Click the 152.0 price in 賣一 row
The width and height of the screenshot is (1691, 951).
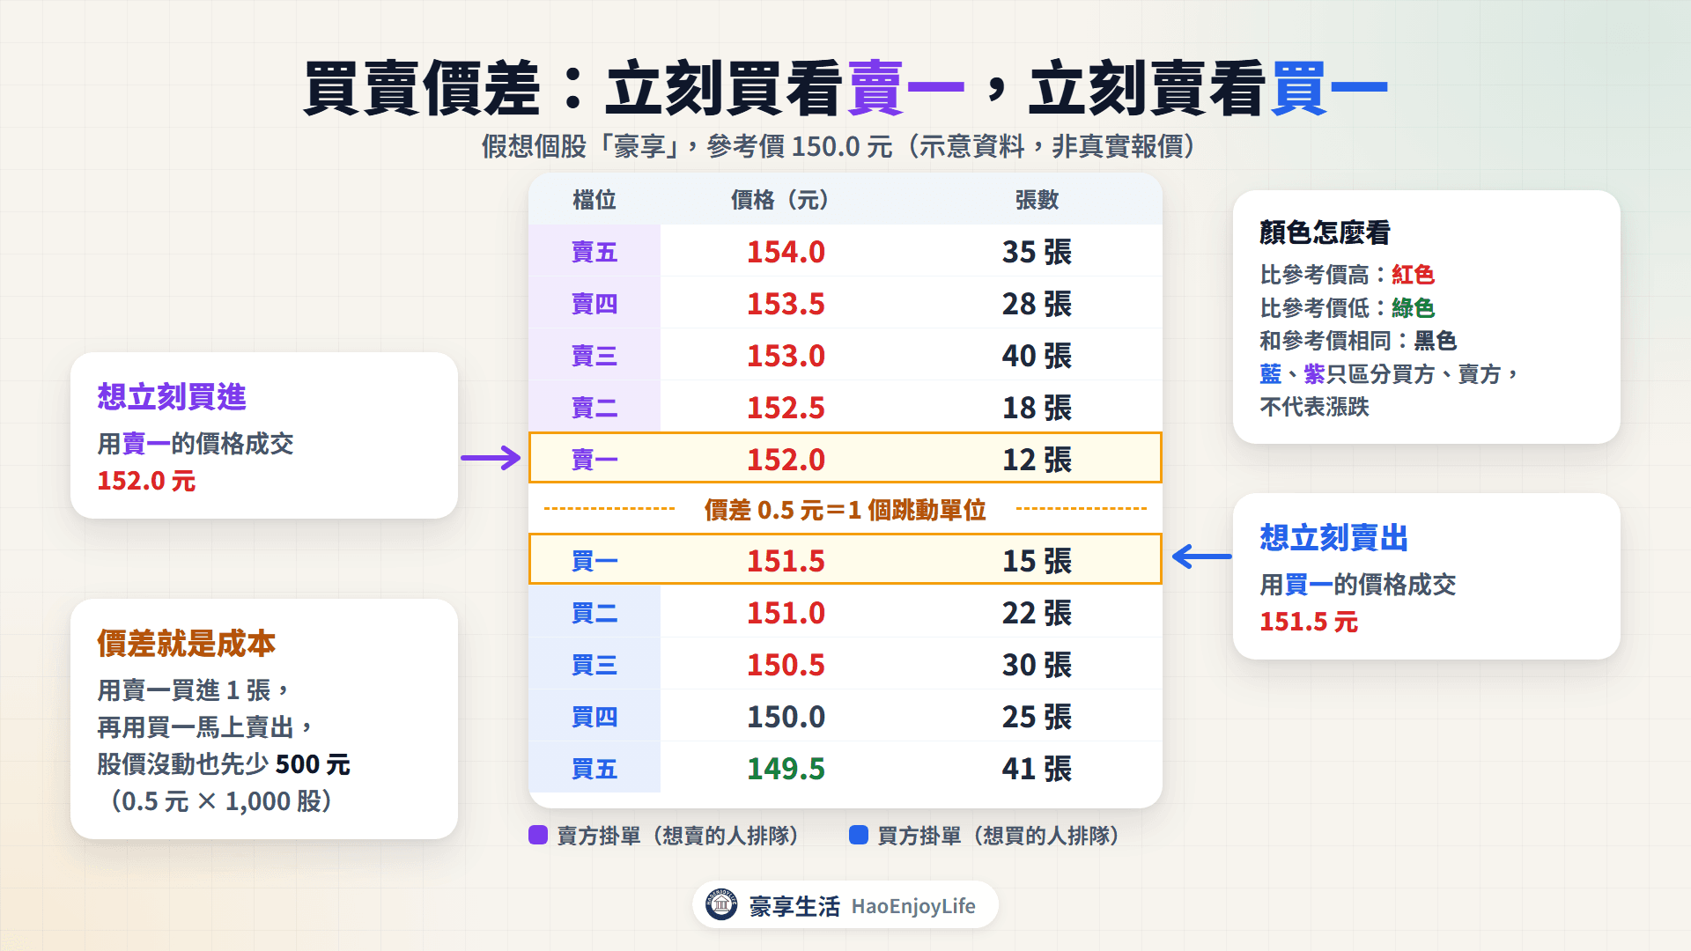pos(786,459)
